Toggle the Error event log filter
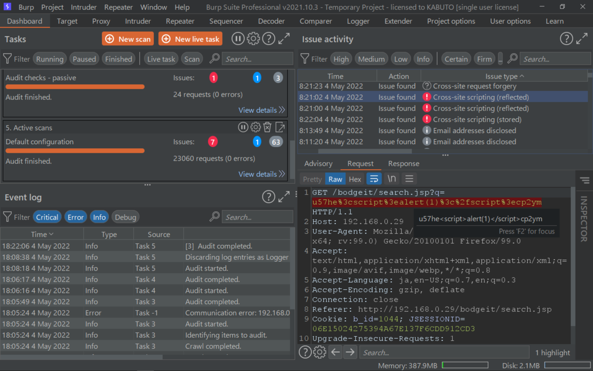This screenshot has height=371, width=593. point(76,217)
